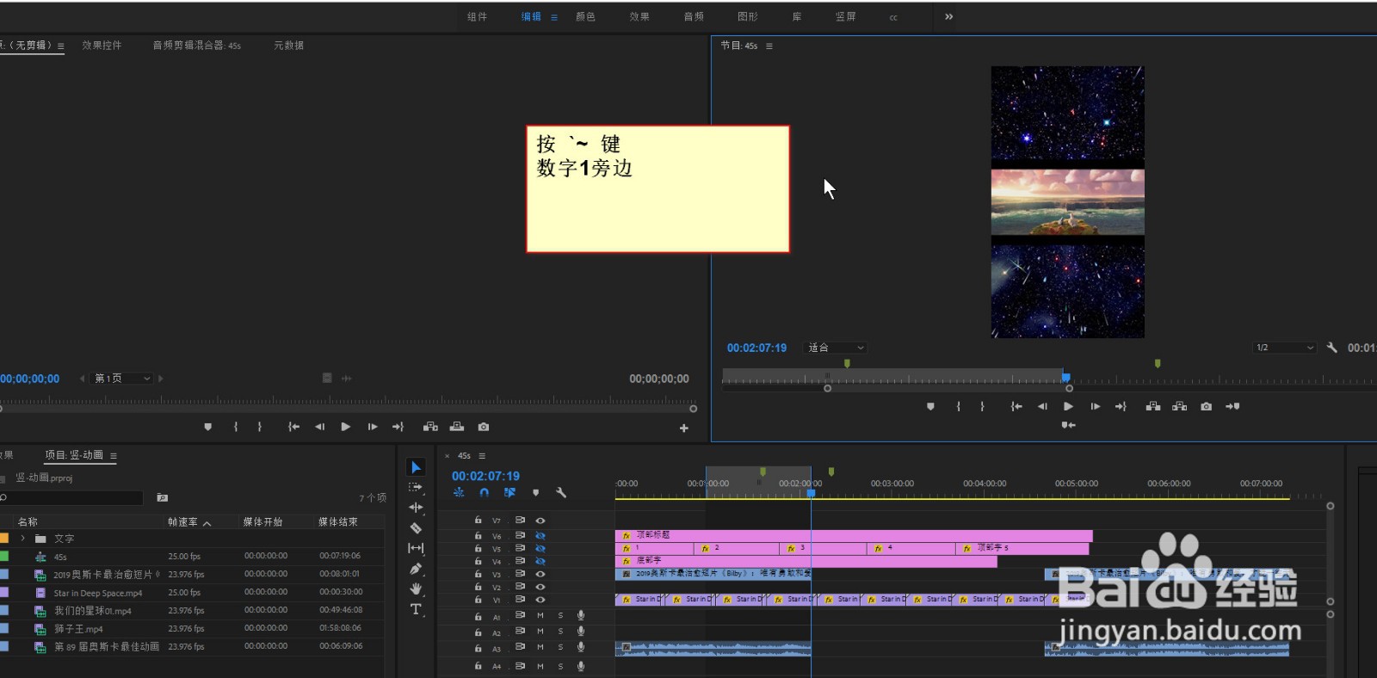Expand the 文字 bin folder
1377x678 pixels.
click(x=23, y=539)
